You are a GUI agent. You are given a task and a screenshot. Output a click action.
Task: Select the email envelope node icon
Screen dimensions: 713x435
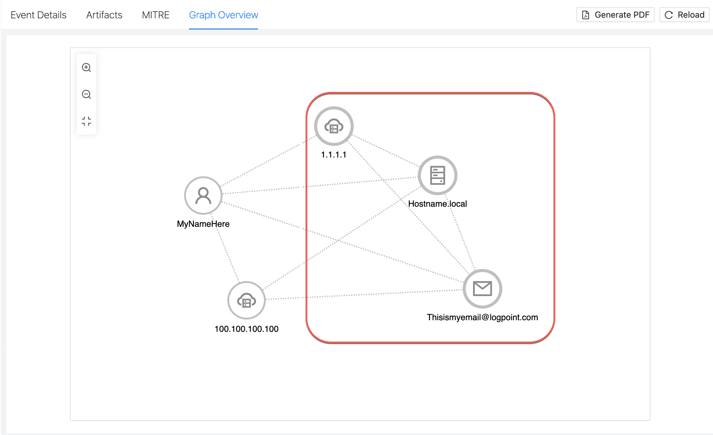point(482,288)
